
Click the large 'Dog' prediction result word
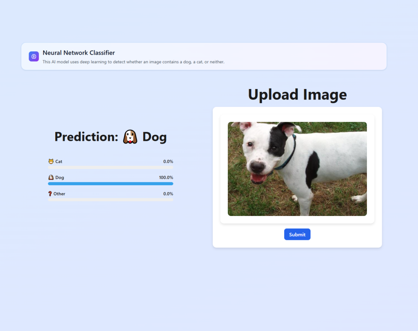155,137
